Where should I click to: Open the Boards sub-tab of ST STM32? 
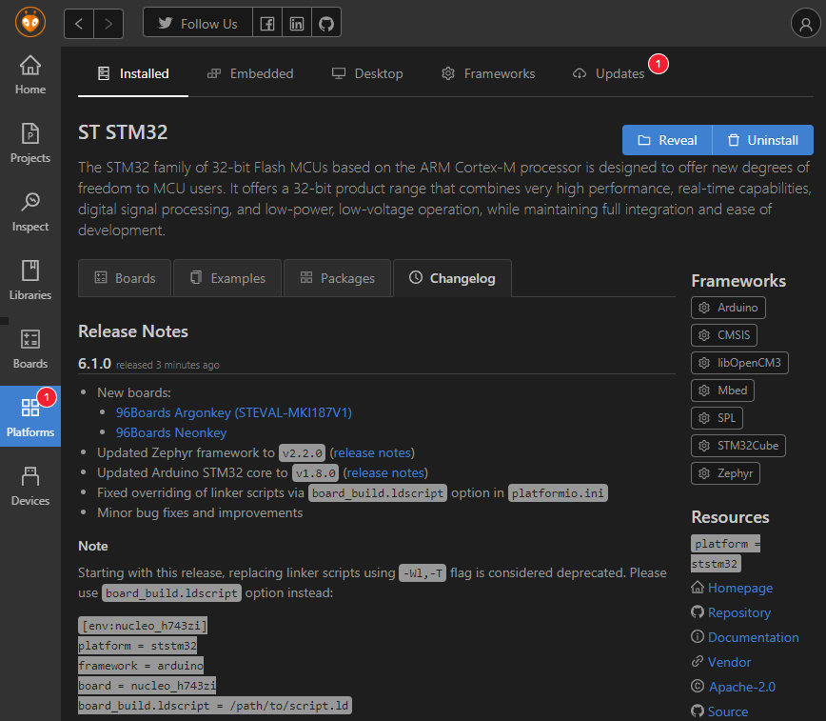tap(125, 278)
